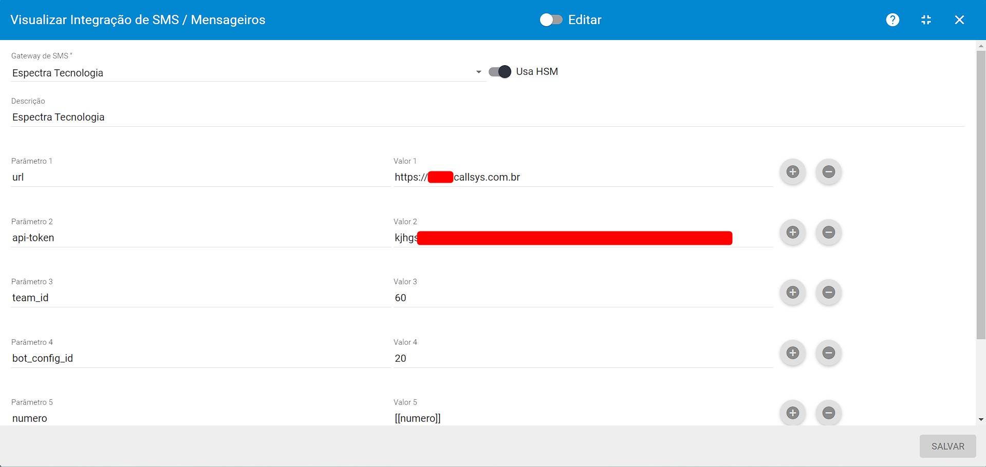
Task: Click the Parâmetro 4 bot_config_id field
Action: pyautogui.click(x=201, y=358)
